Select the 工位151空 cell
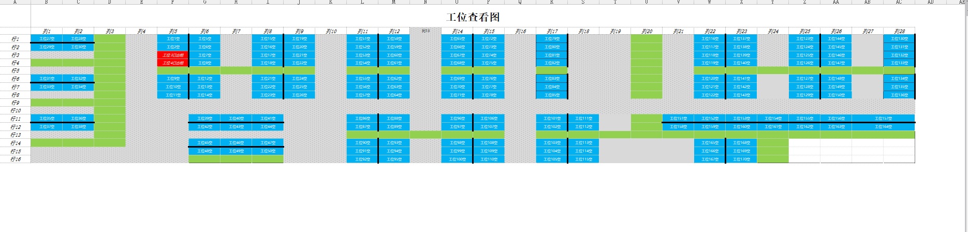The width and height of the screenshot is (968, 232). click(x=678, y=119)
